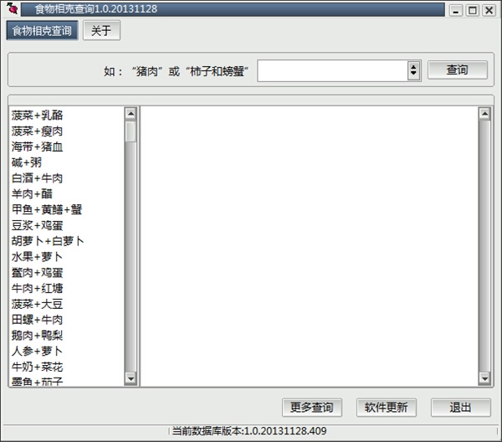The image size is (502, 442).
Task: Select list item 甲鱼+黄鳝+蟹
Action: click(x=47, y=209)
